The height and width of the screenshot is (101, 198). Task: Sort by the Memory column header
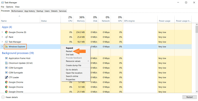(79, 19)
